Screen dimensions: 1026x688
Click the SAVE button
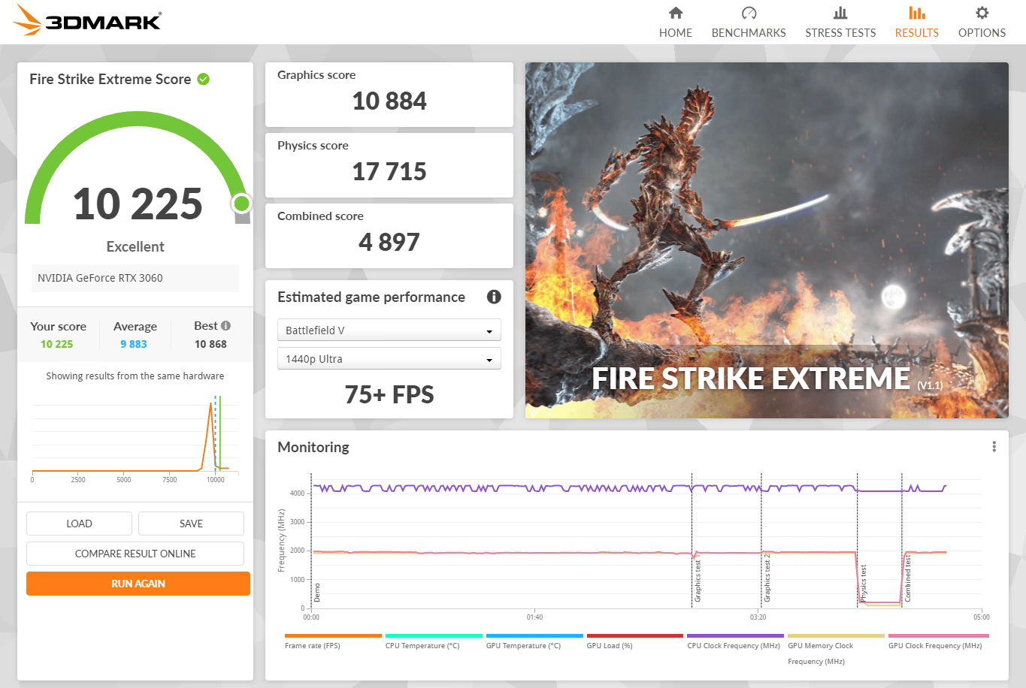[x=191, y=524]
